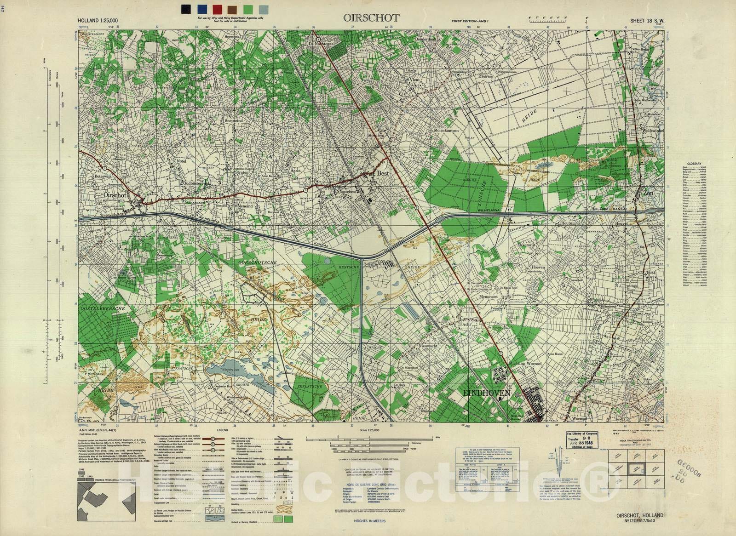Click the 'A.M.S. M831 (G.S.G.S. 4427)' text

coord(98,430)
